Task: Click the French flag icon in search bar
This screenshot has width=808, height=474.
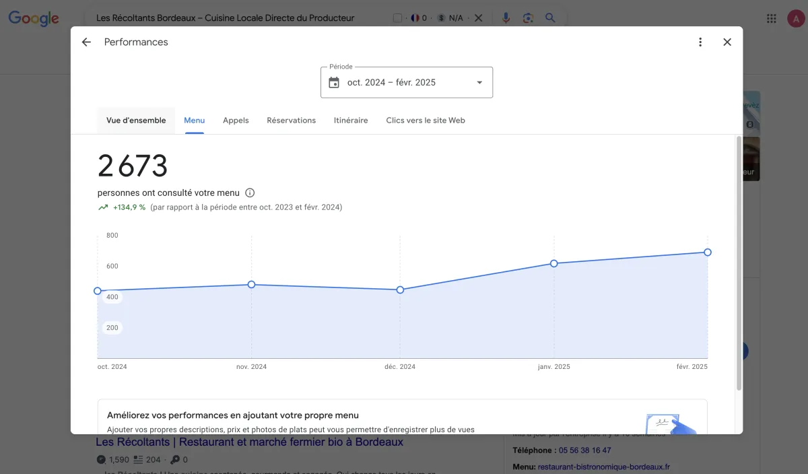Action: point(414,18)
